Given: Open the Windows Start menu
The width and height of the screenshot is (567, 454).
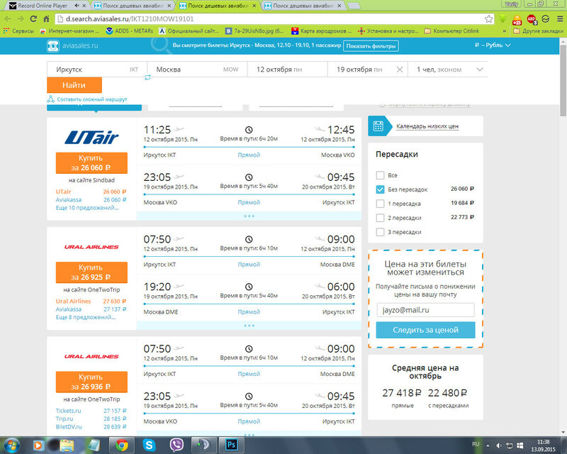Looking at the screenshot, I should [x=11, y=445].
